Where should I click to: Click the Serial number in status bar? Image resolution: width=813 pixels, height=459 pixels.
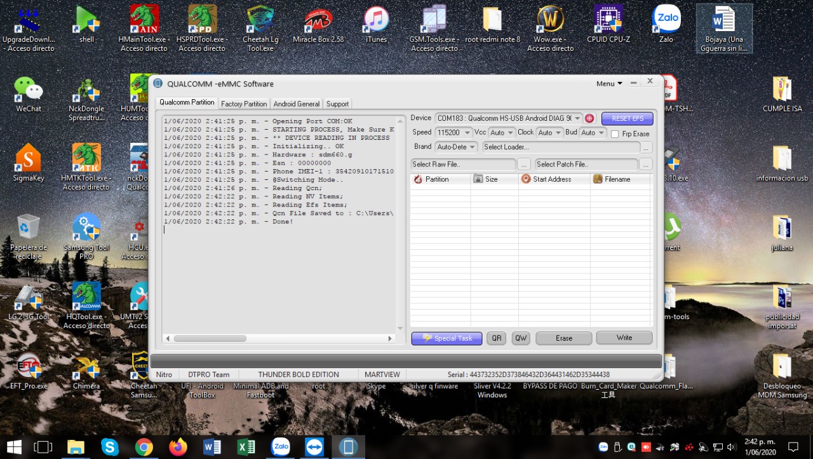pos(528,374)
